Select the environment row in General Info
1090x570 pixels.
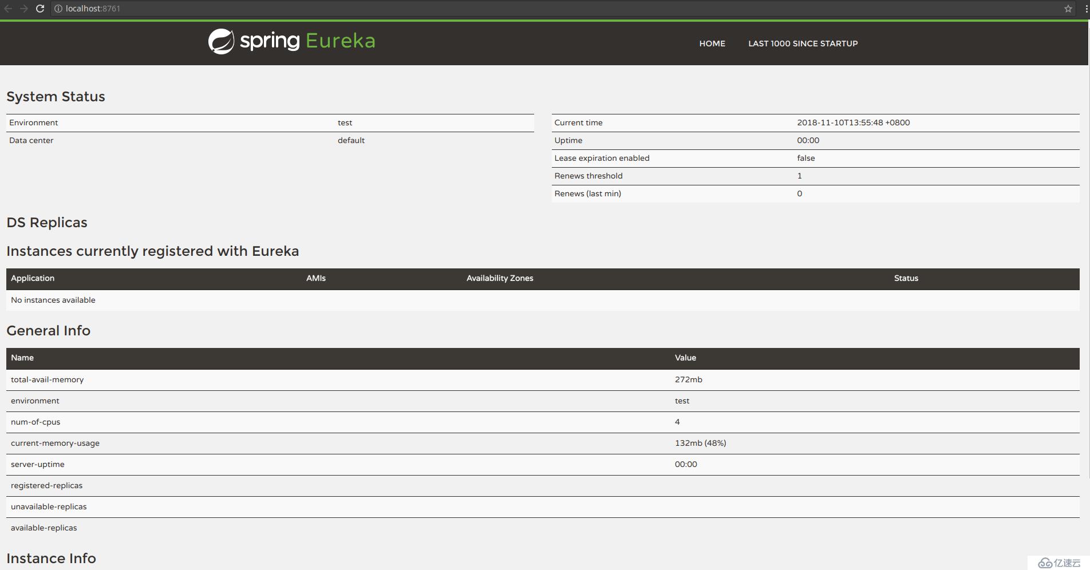(543, 401)
